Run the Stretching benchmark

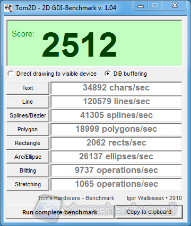[x=28, y=184]
